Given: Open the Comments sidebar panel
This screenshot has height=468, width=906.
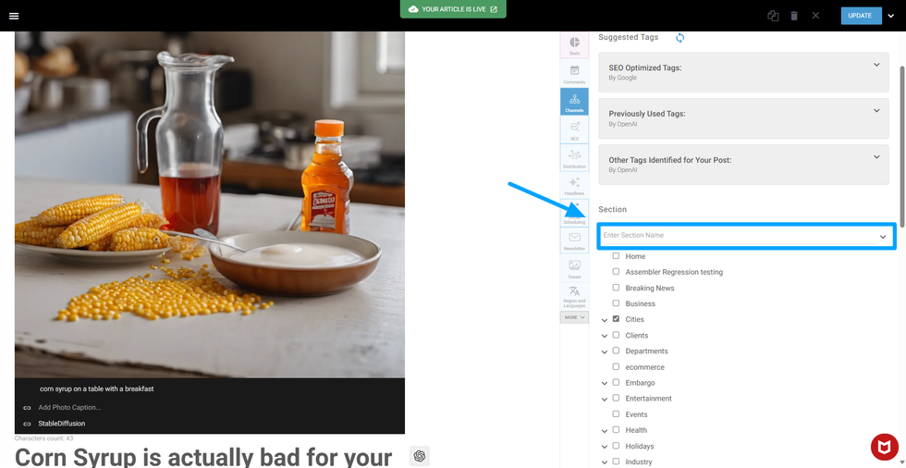Looking at the screenshot, I should coord(574,74).
